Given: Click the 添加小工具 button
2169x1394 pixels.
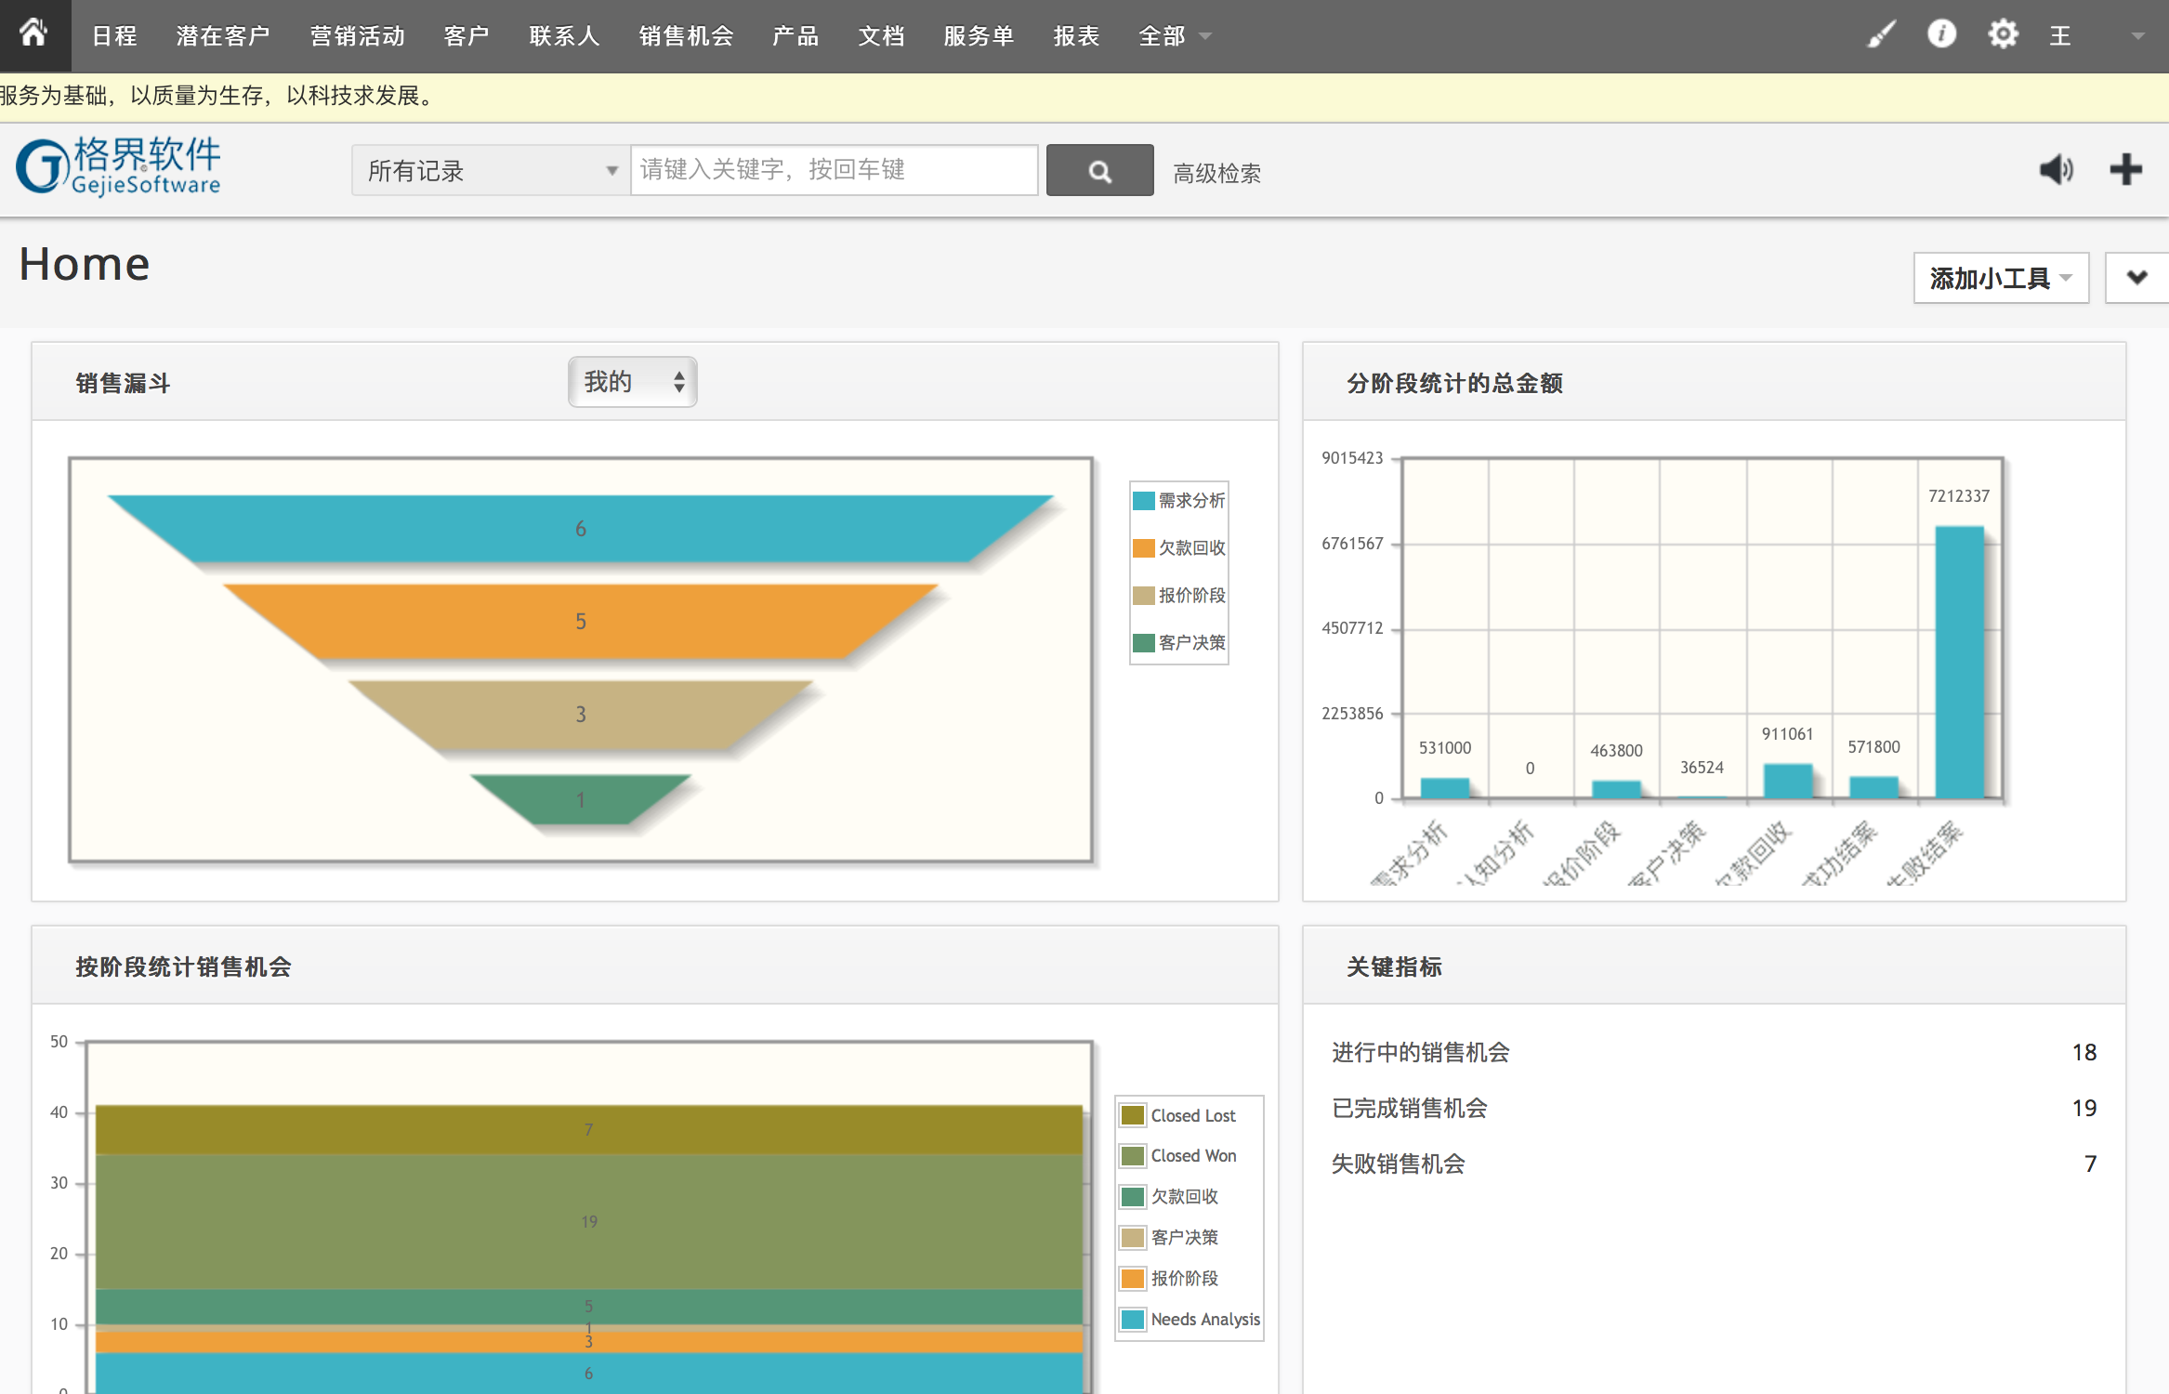Looking at the screenshot, I should click(2000, 278).
